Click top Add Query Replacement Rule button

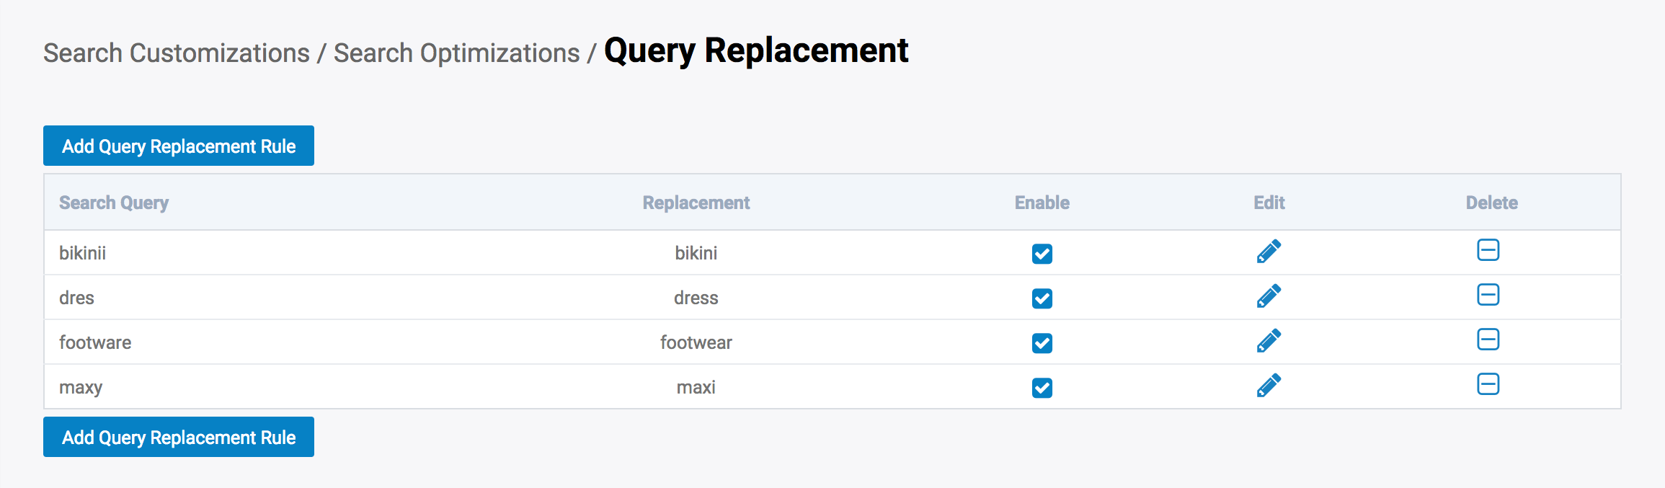pos(179,146)
